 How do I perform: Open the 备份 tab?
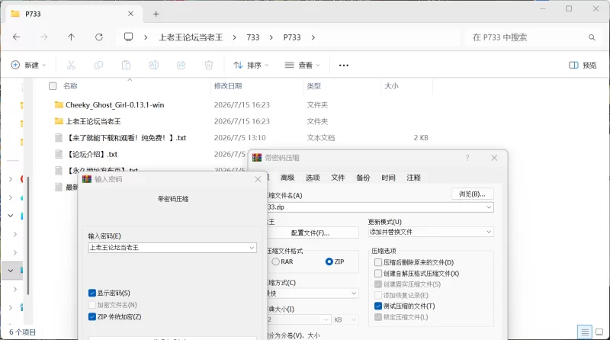click(363, 178)
